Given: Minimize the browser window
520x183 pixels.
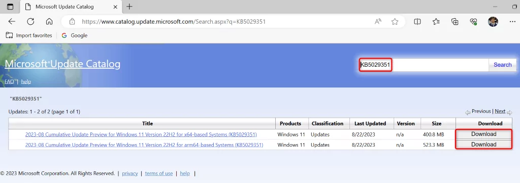Looking at the screenshot, I should pyautogui.click(x=496, y=7).
